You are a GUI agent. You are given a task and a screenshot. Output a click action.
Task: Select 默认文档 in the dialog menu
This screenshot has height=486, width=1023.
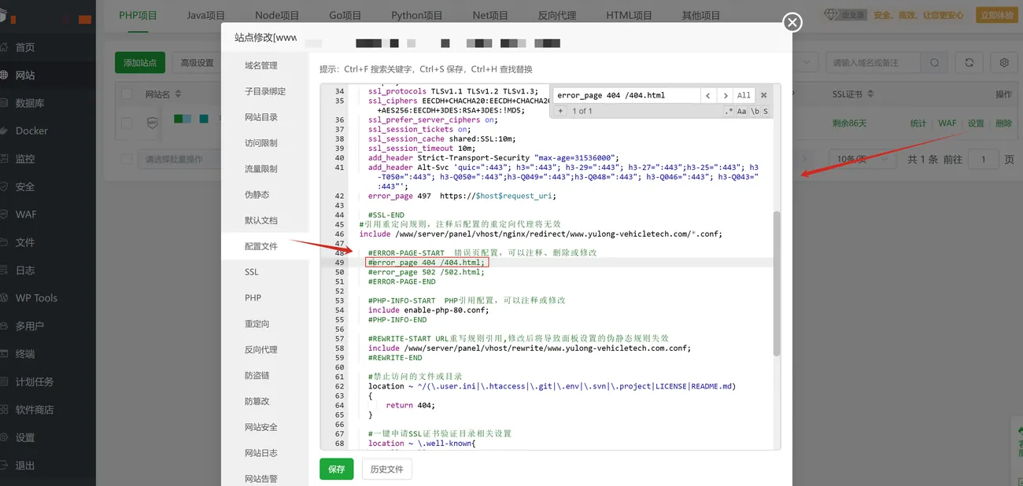pyautogui.click(x=261, y=220)
